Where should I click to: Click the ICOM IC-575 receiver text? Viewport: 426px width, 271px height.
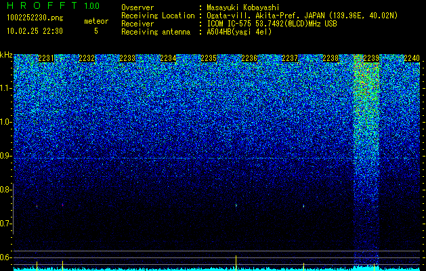[x=272, y=24]
